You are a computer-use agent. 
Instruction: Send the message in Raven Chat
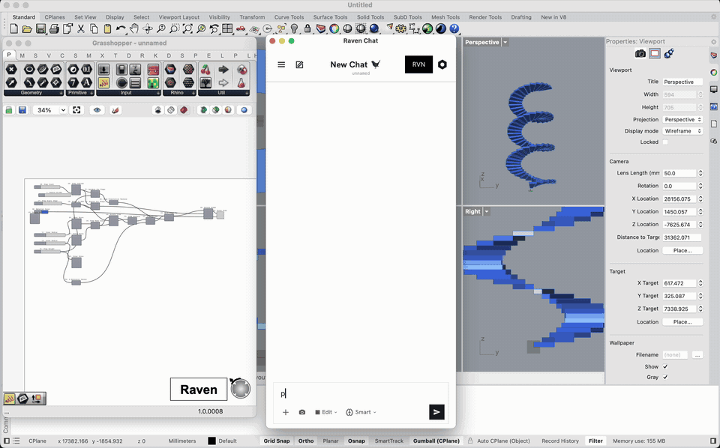click(436, 412)
